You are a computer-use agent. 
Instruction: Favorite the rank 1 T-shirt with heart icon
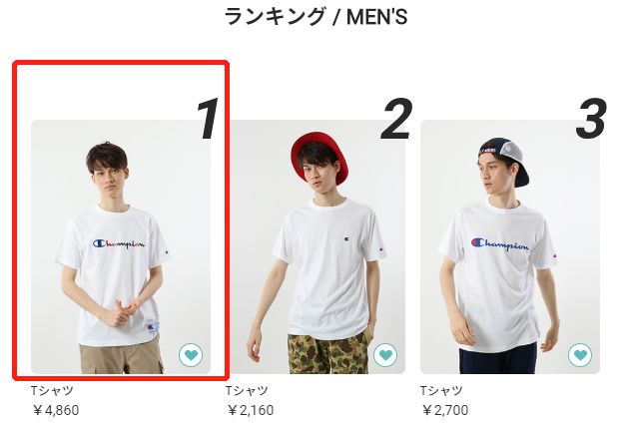coord(191,355)
